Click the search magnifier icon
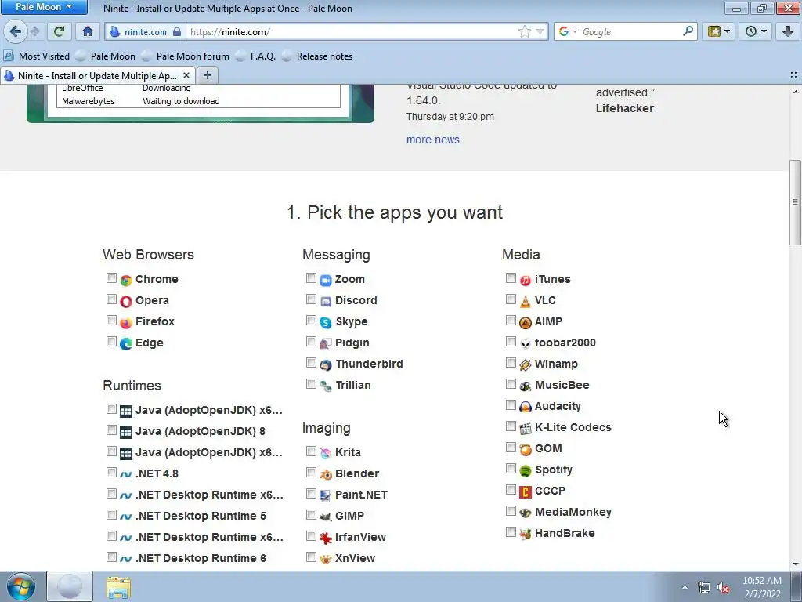Screen dimensions: 802x602 click(688, 31)
